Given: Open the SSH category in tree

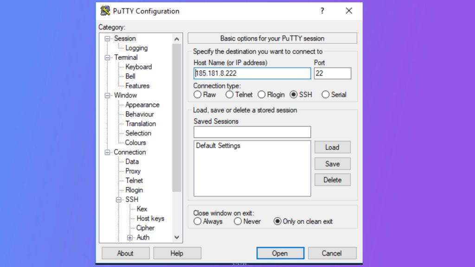Looking at the screenshot, I should [132, 199].
